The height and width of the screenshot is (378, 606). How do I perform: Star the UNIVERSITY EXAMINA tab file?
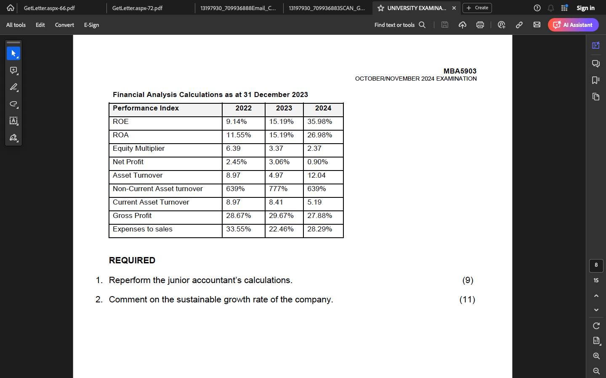pyautogui.click(x=381, y=8)
